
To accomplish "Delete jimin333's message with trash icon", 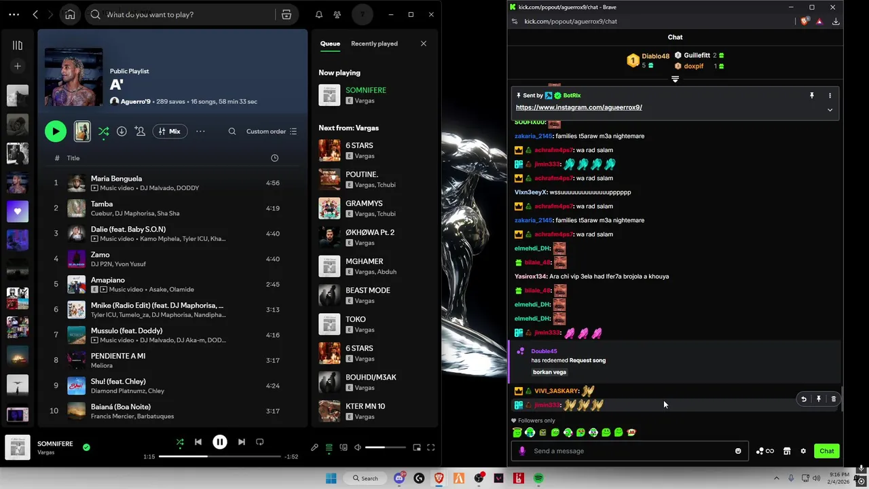I will (x=834, y=399).
